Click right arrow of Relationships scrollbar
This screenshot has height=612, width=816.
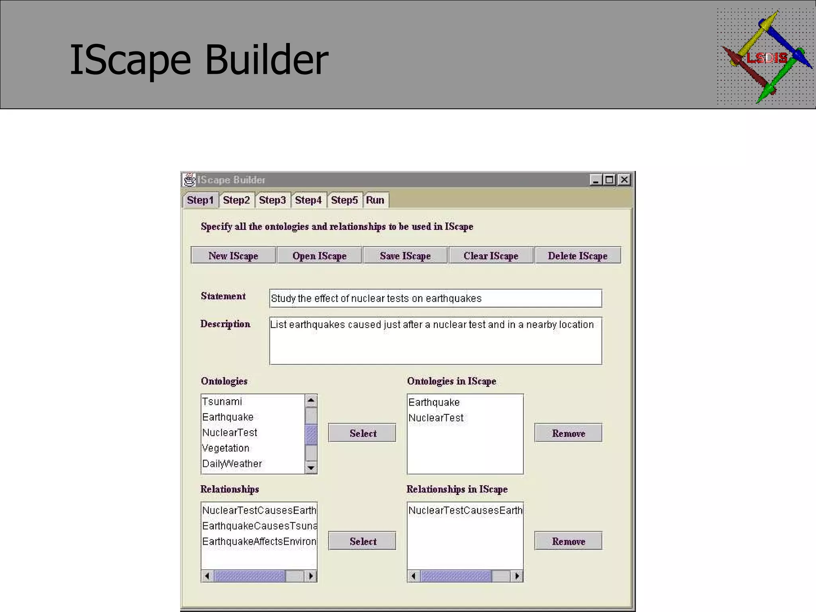click(311, 576)
